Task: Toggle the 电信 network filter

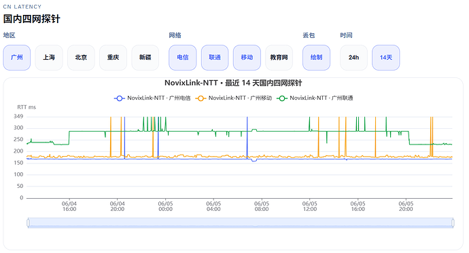Action: point(182,58)
